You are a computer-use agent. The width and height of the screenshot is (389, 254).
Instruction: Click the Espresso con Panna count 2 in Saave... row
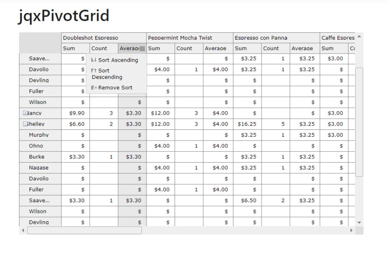pos(275,201)
